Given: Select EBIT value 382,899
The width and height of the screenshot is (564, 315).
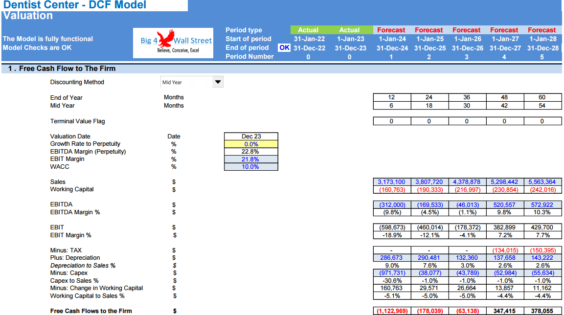Looking at the screenshot, I should [505, 227].
